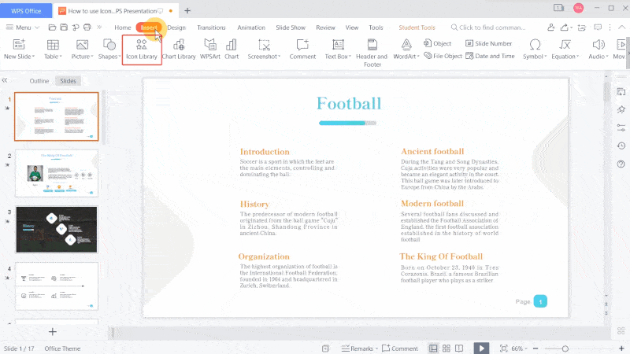This screenshot has width=630, height=354.
Task: Insert Slide Number
Action: (x=489, y=43)
